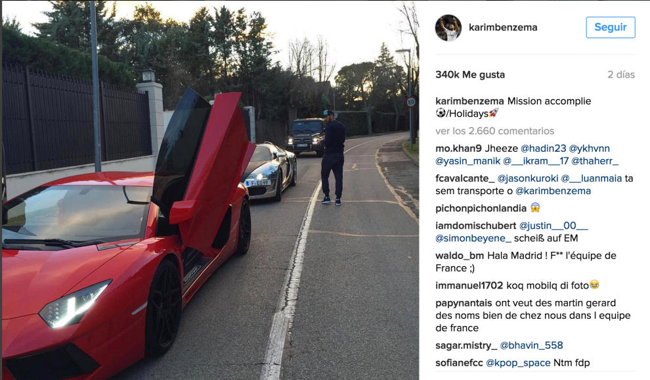This screenshot has width=650, height=380.
Task: Open immanuel1702 commenter profile
Action: [469, 285]
